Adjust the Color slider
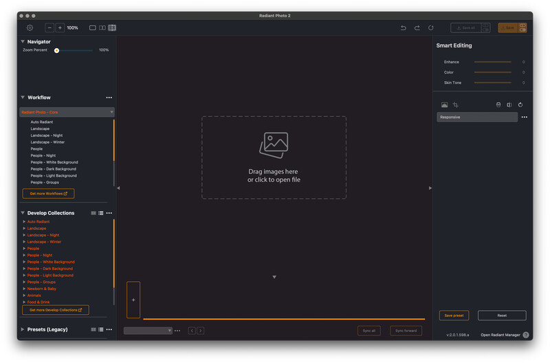The width and height of the screenshot is (550, 363). click(x=492, y=72)
